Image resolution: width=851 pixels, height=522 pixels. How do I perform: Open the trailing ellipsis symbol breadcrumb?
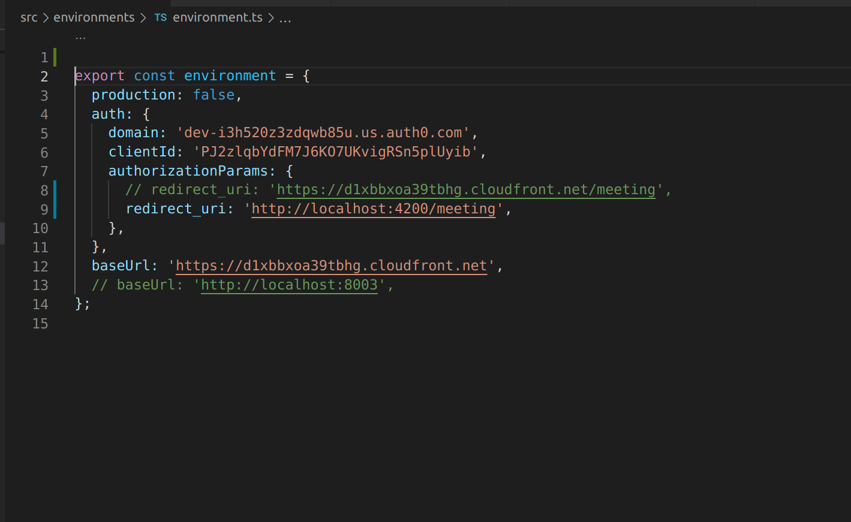pos(285,18)
